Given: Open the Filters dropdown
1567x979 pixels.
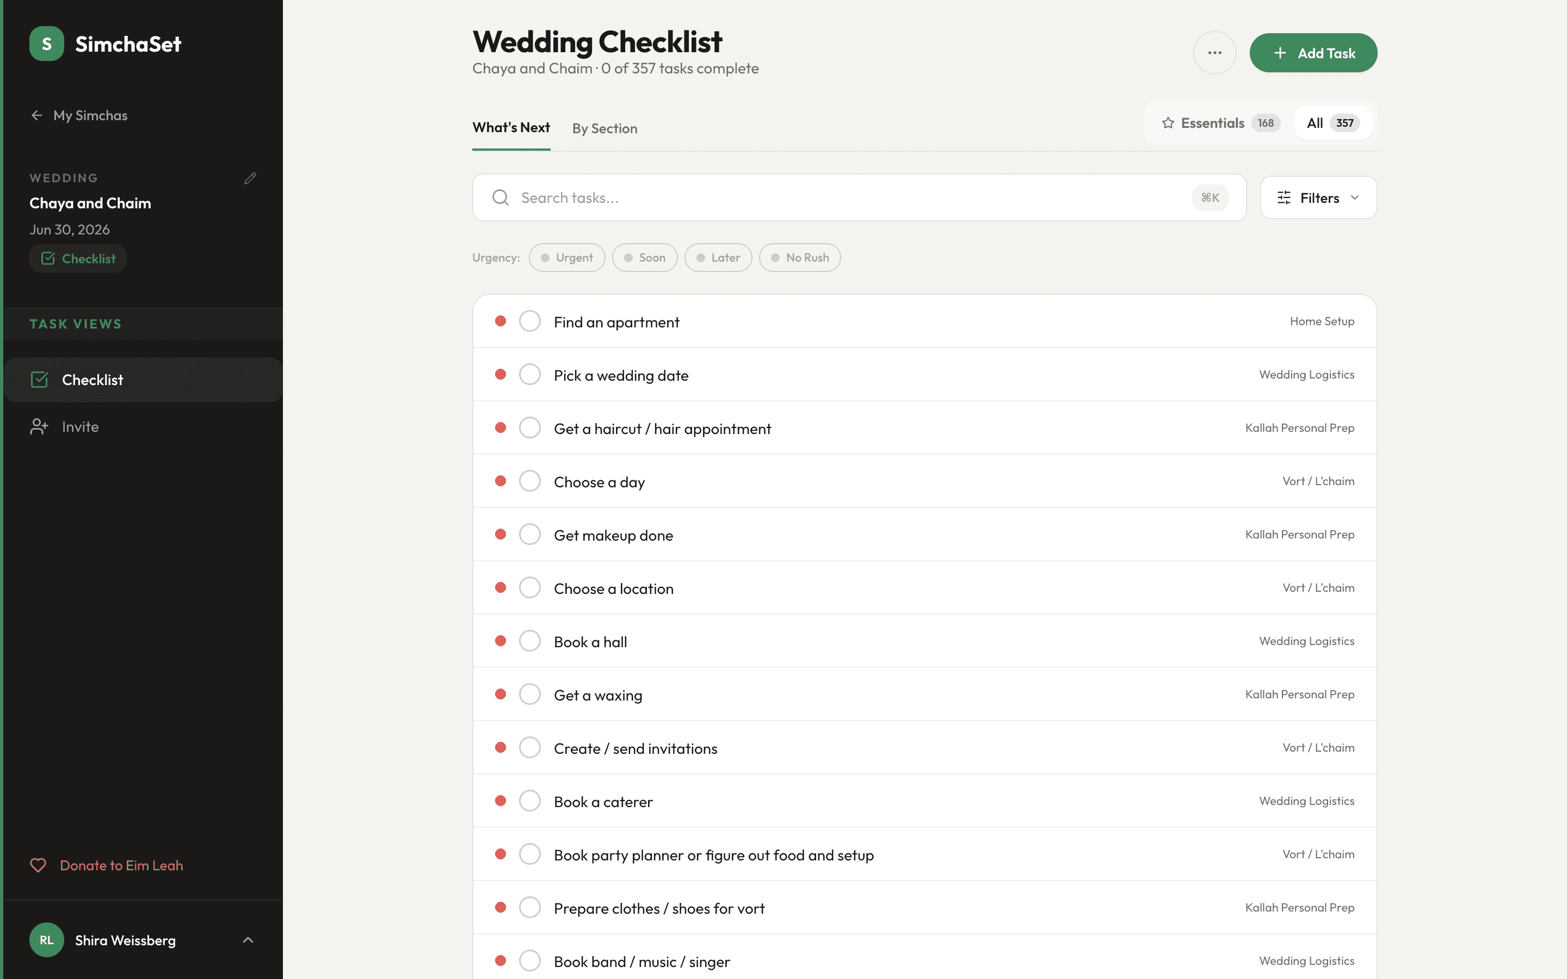Looking at the screenshot, I should (1318, 197).
